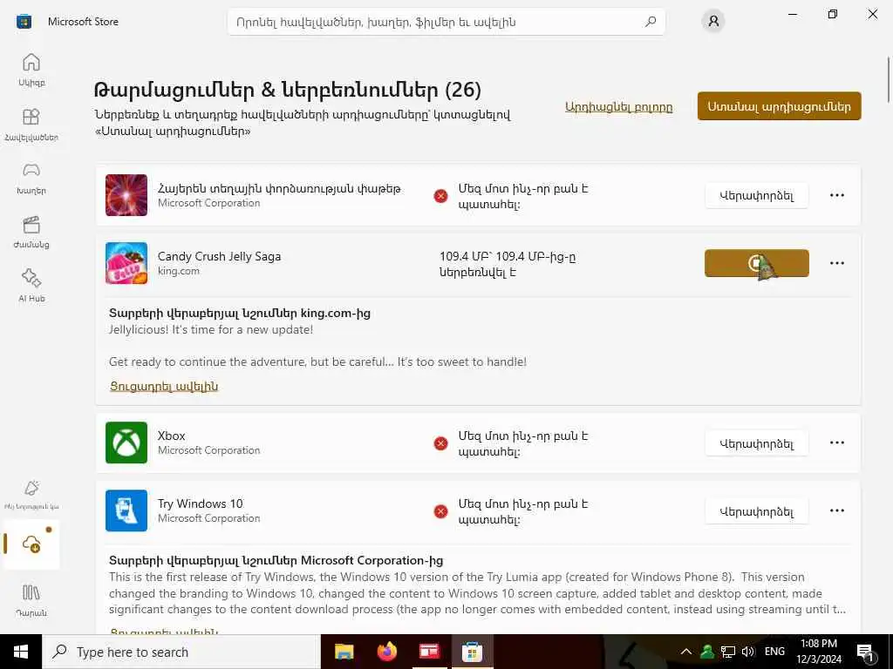Image resolution: width=893 pixels, height=669 pixels.
Task: Click error icon in Armenian language pack row
Action: (440, 196)
